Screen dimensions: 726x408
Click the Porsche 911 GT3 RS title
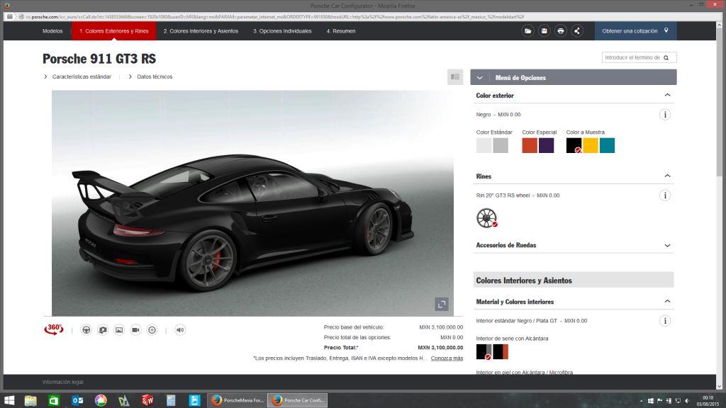click(x=99, y=59)
